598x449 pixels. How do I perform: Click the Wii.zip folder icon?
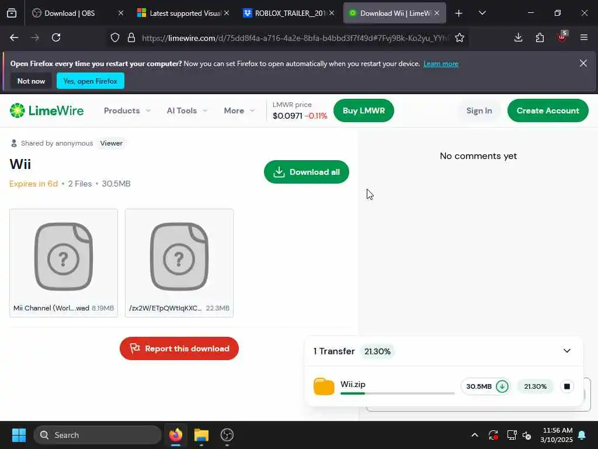coord(324,386)
